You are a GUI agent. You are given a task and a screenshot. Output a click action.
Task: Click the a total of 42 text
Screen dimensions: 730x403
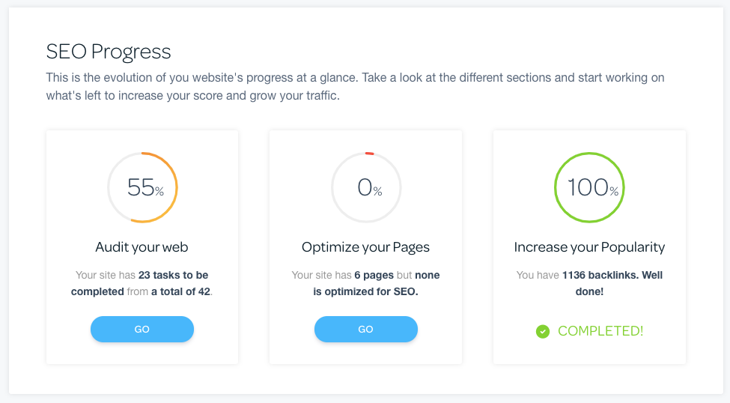(180, 291)
